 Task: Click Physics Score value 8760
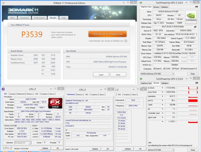[35, 59]
